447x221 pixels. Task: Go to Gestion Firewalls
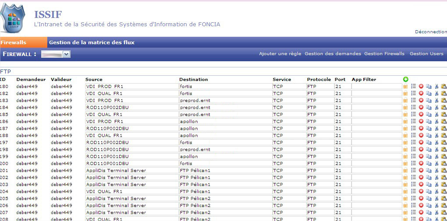tap(384, 54)
